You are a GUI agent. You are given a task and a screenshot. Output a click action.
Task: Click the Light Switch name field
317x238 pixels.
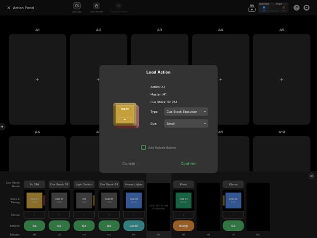84,184
